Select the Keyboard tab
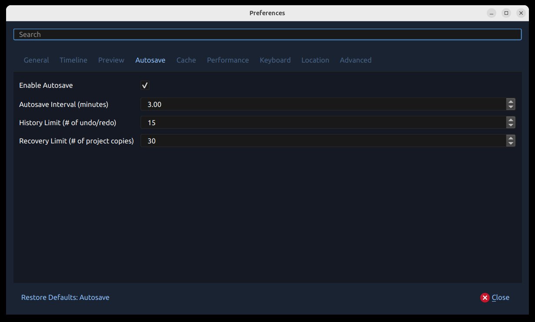Screen dimensions: 535x322 275,60
